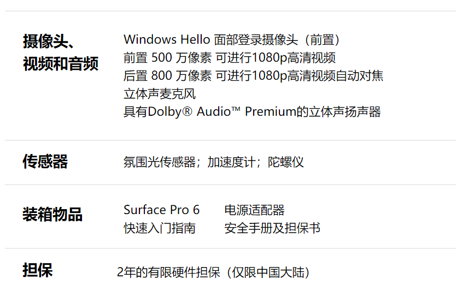
Task: Click the 陀螺仪 sensor text
Action: click(x=285, y=162)
